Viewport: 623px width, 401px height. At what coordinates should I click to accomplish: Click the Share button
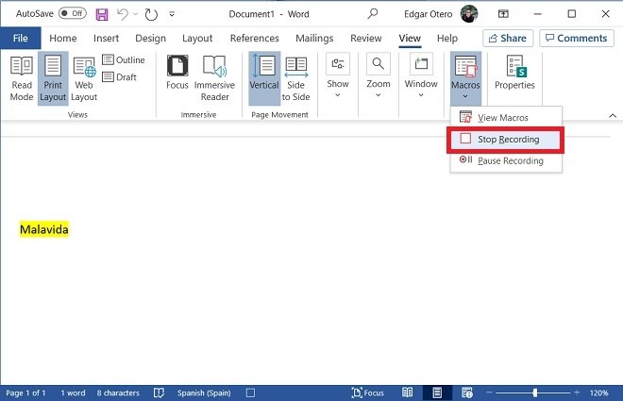(x=508, y=38)
